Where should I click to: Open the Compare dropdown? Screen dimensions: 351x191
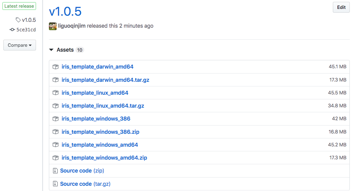click(x=19, y=45)
